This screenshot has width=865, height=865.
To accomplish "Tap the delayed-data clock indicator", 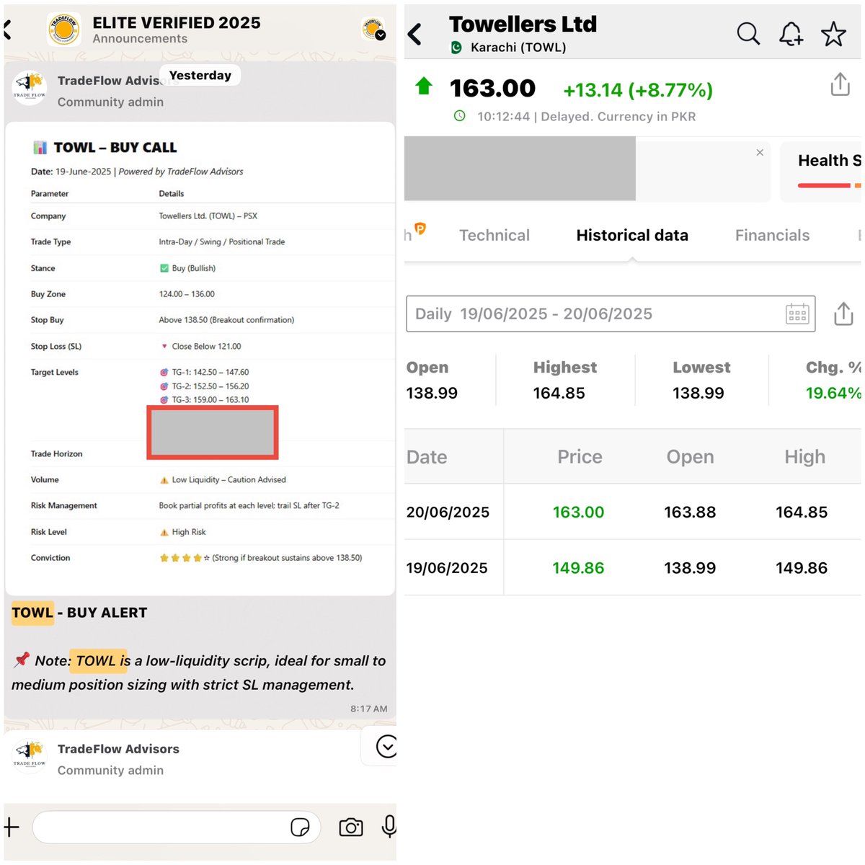I will (459, 116).
